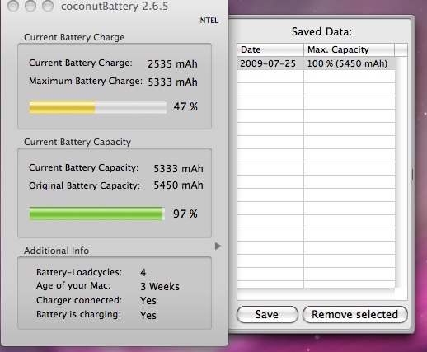Click the left window control button (close)
The width and height of the screenshot is (427, 352).
click(x=13, y=6)
